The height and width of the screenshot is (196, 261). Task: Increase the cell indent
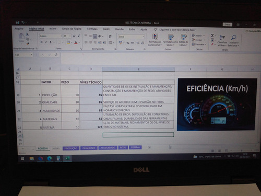(x=104, y=42)
